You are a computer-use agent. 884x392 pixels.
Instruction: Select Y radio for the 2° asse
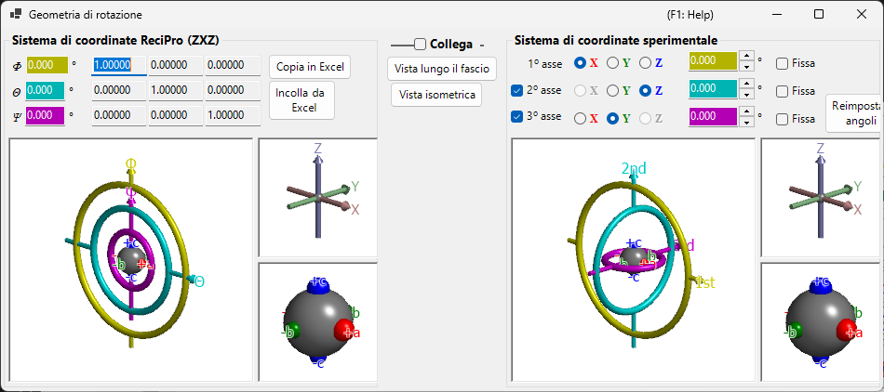(612, 90)
